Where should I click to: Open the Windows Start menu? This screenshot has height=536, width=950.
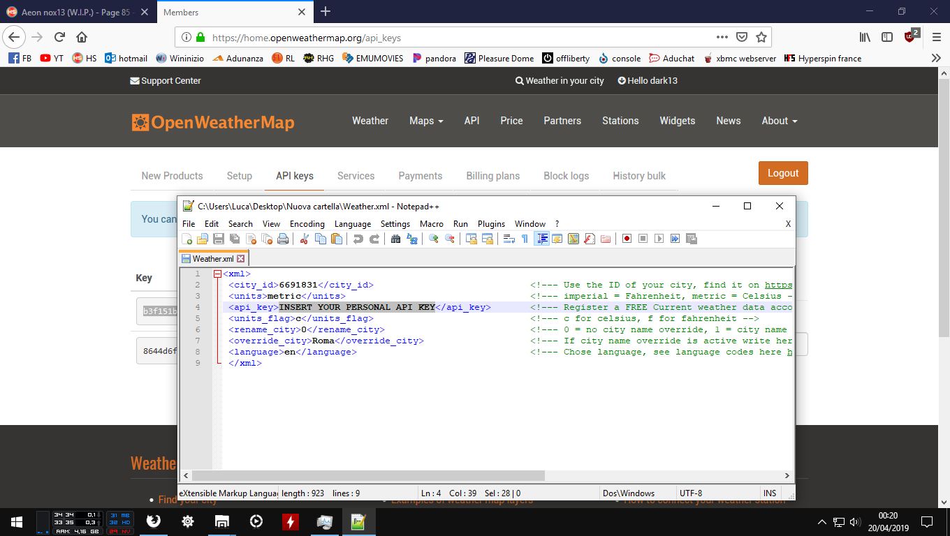coord(17,521)
